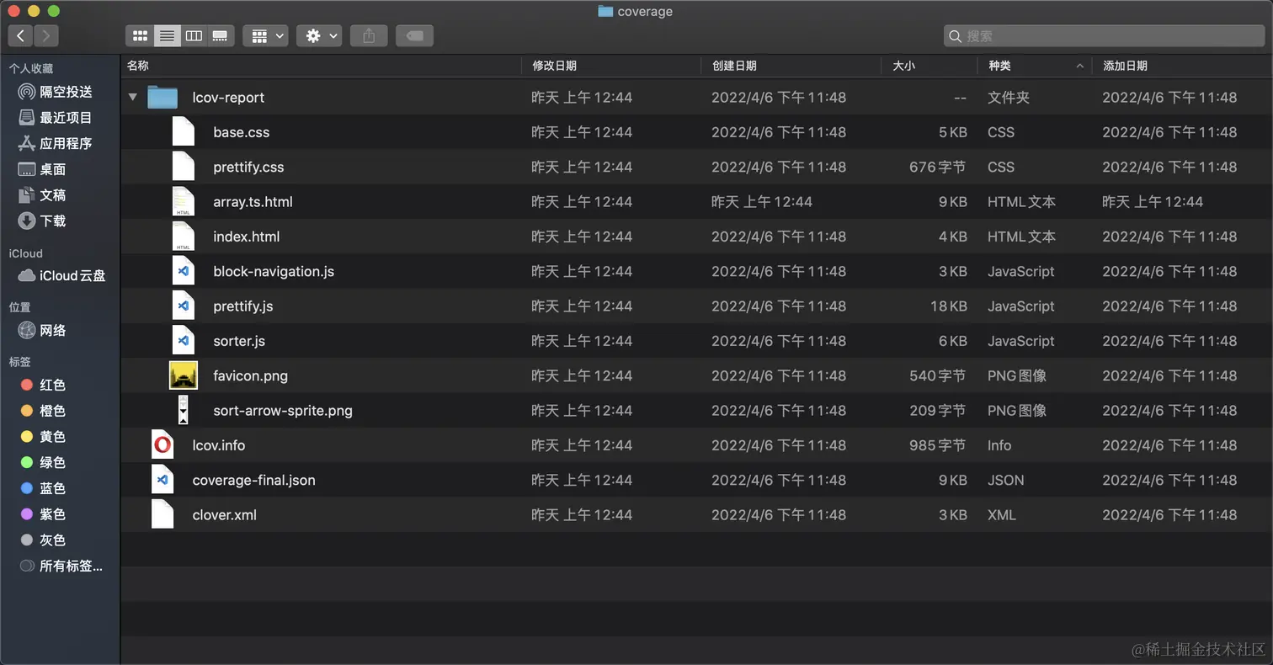Collapse the lcov-report folder triangle
The image size is (1273, 665).
tap(132, 98)
